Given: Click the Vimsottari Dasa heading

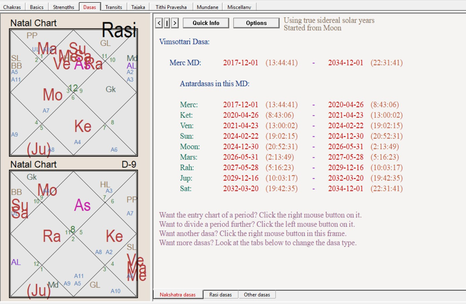Looking at the screenshot, I should [184, 42].
